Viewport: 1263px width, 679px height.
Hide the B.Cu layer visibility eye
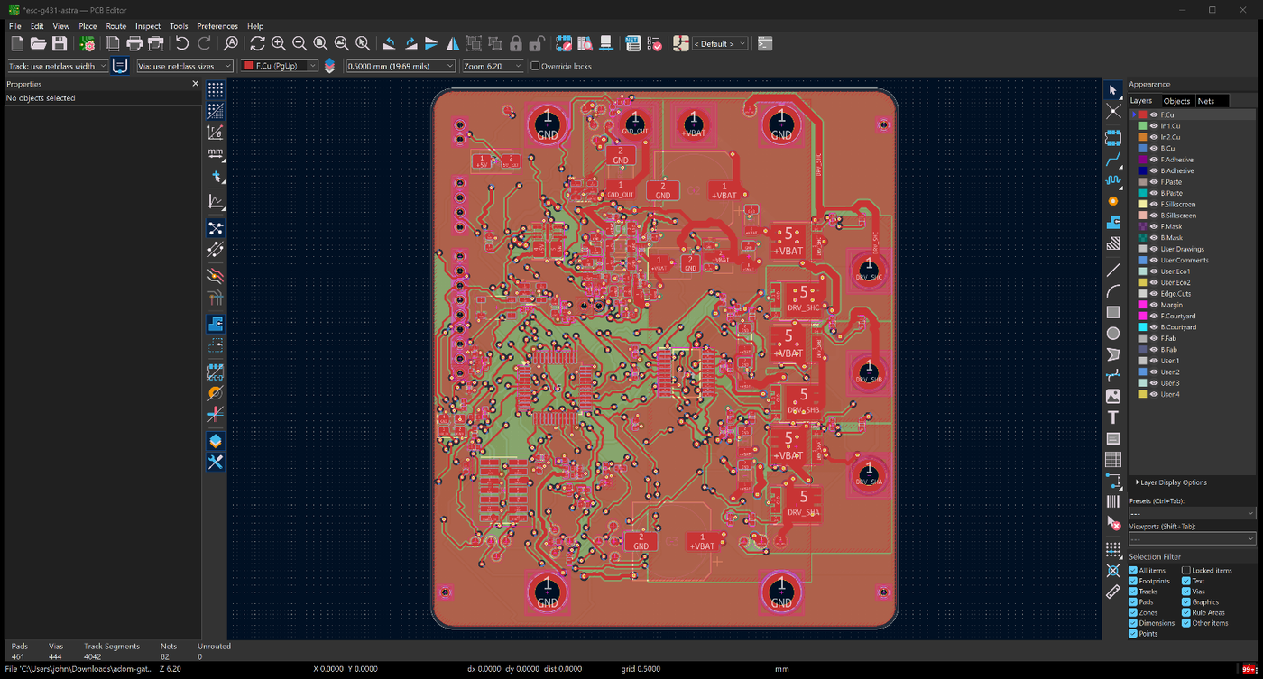(1154, 148)
